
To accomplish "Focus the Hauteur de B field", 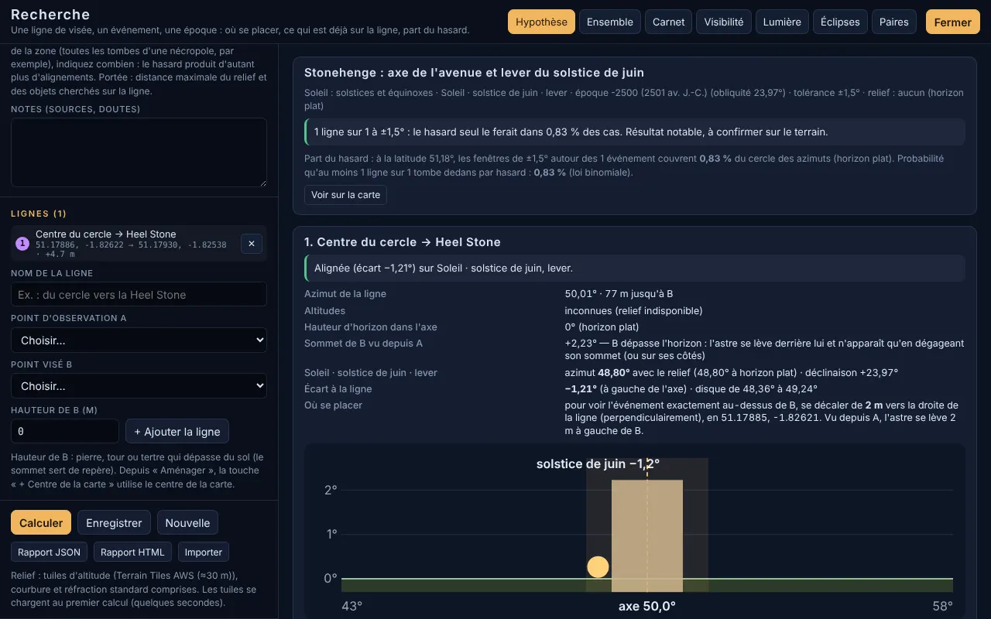I will tap(65, 431).
